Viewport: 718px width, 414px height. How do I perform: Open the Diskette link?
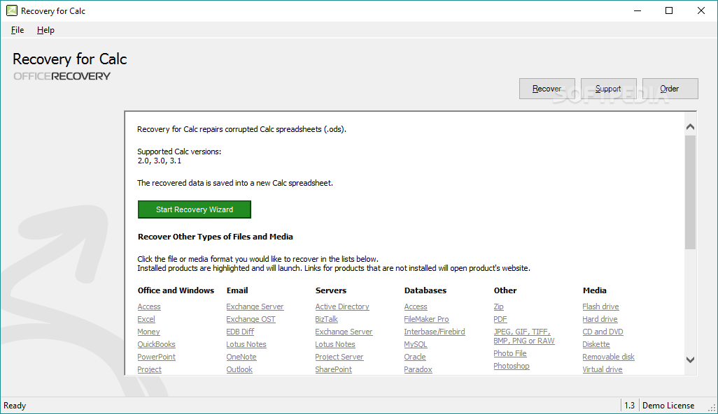596,344
